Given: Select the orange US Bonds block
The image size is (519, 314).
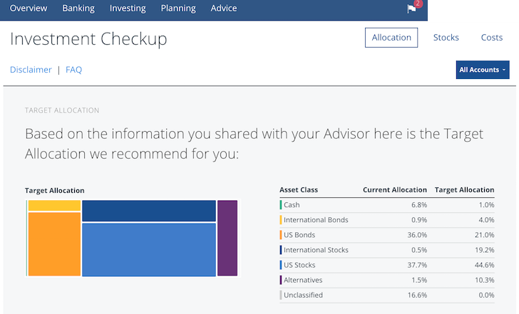Looking at the screenshot, I should coord(55,244).
